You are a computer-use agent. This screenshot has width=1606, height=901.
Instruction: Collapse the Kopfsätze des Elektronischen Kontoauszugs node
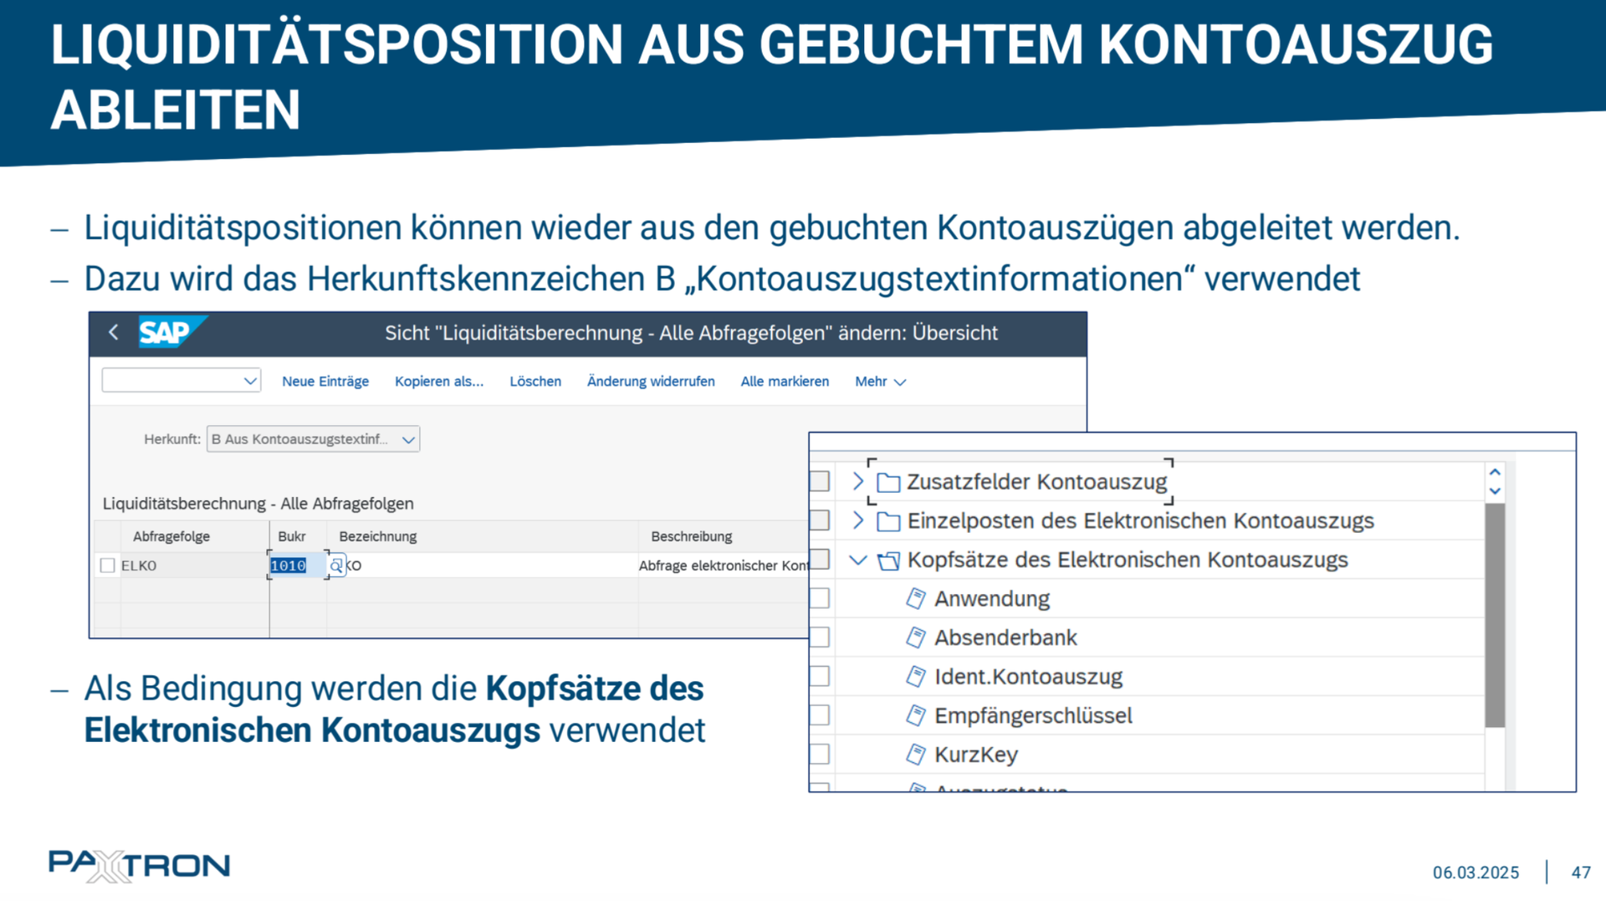pyautogui.click(x=857, y=561)
